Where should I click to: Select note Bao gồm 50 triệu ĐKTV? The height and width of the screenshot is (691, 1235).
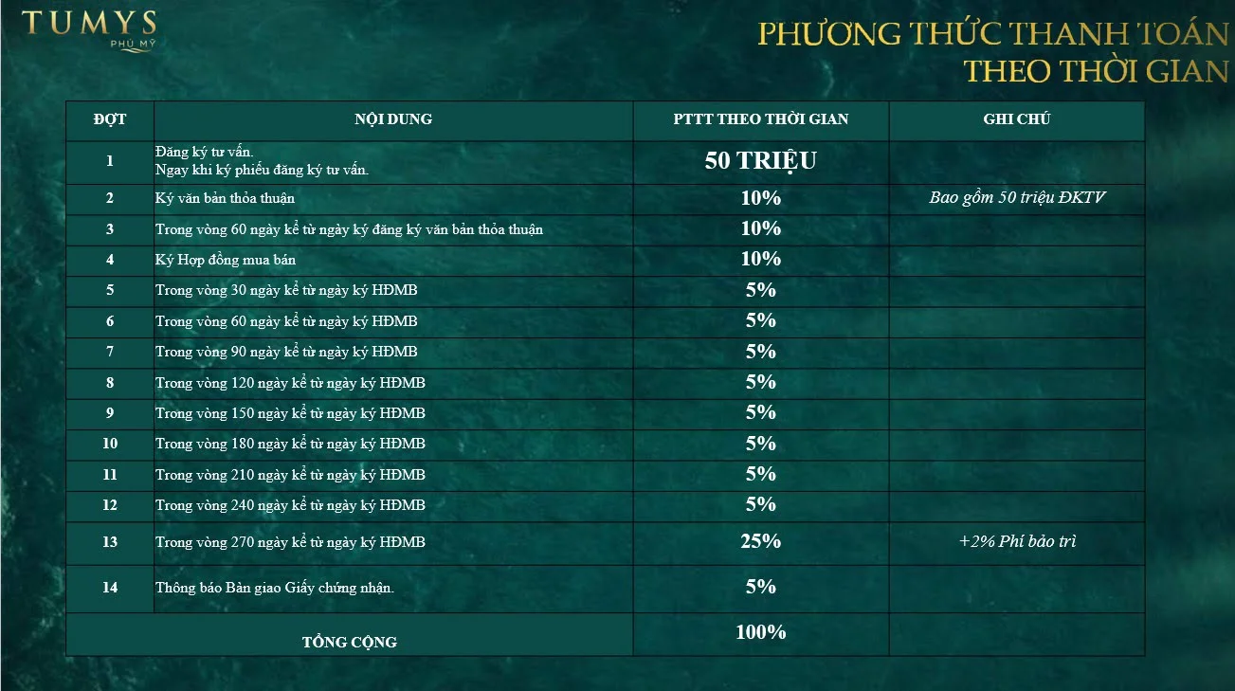1017,198
